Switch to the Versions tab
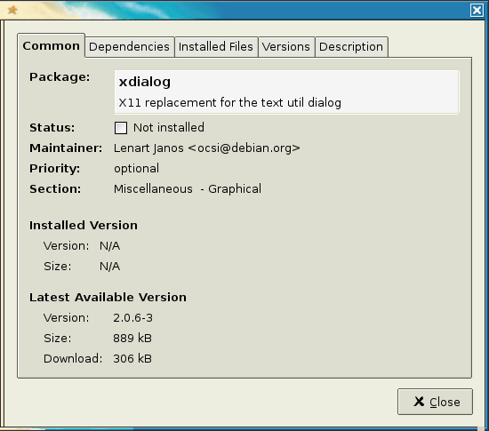 click(286, 47)
